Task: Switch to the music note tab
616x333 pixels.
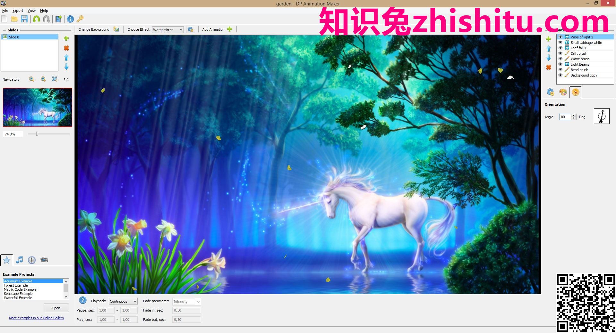Action: click(20, 260)
